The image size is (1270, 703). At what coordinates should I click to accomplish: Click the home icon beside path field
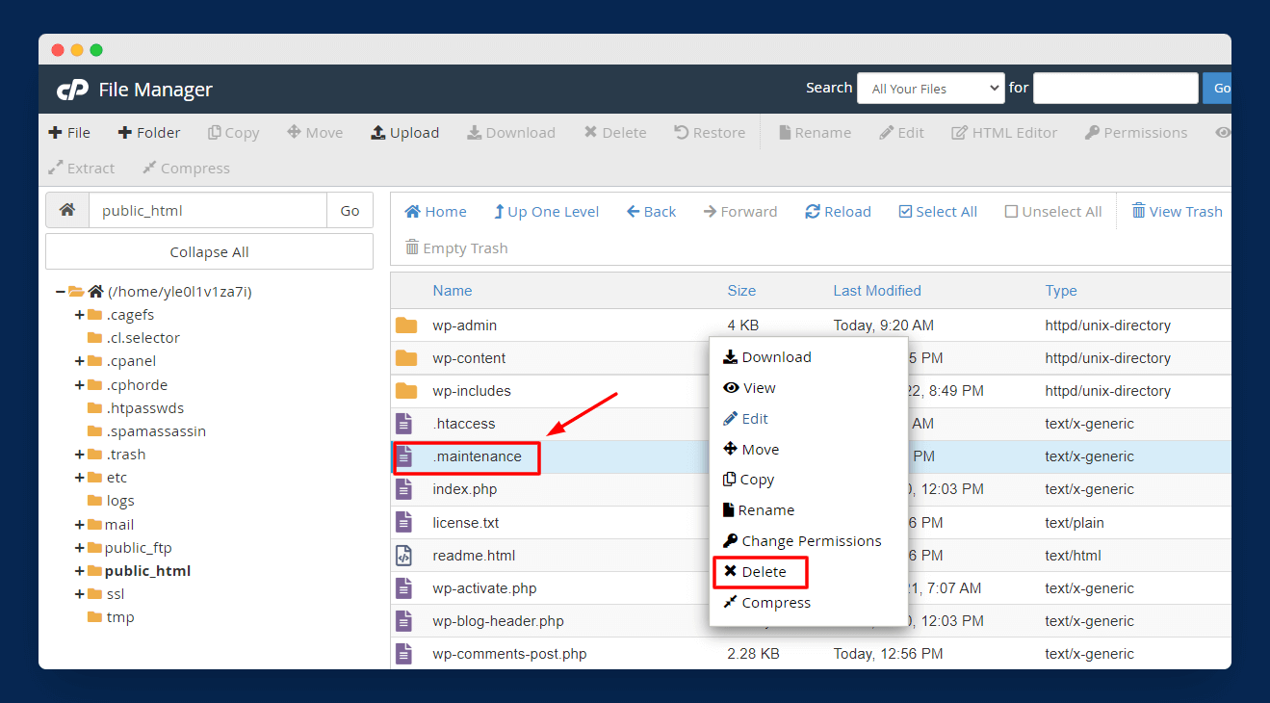(x=67, y=210)
